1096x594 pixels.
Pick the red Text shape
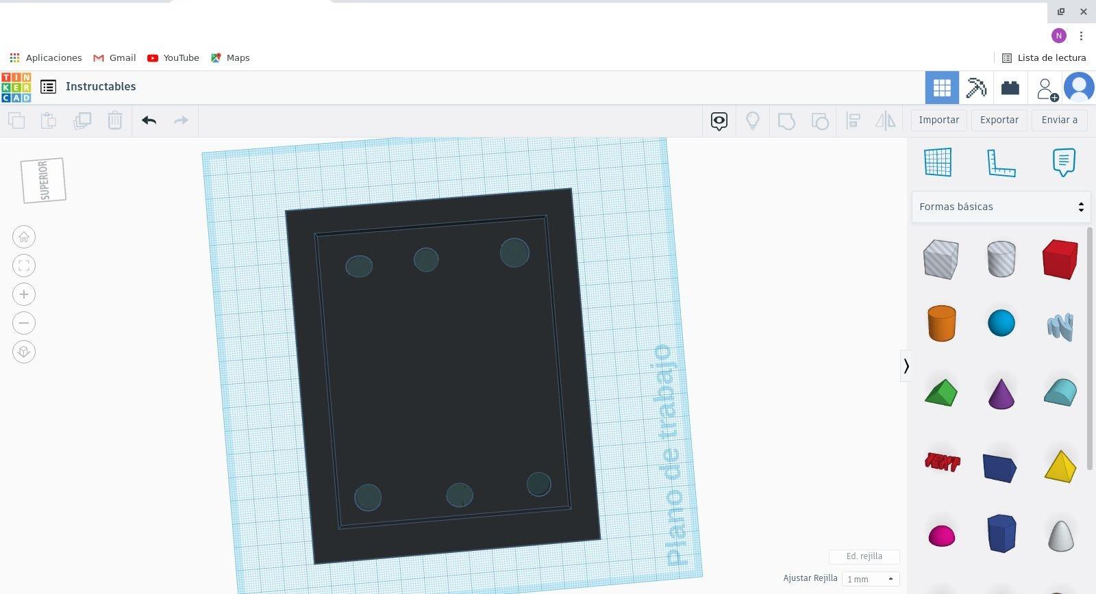coord(942,462)
